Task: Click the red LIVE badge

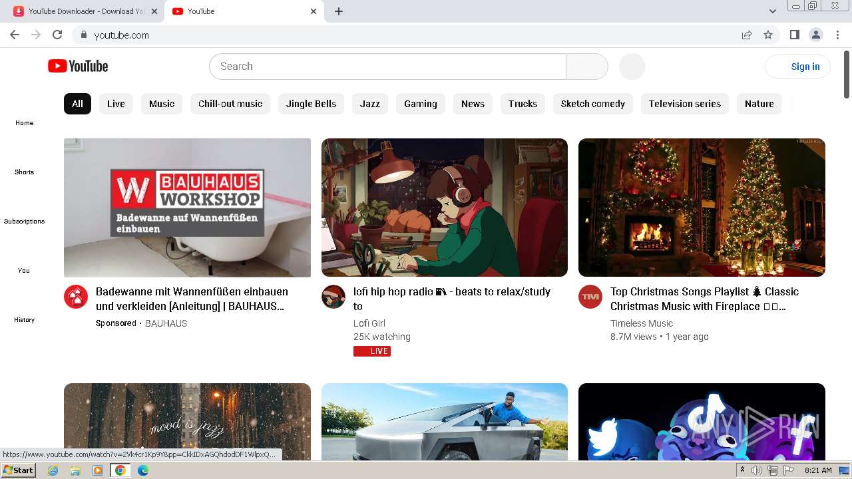Action: pyautogui.click(x=372, y=351)
